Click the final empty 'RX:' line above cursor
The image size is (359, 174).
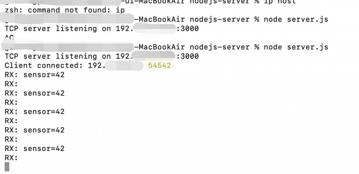pyautogui.click(x=12, y=158)
